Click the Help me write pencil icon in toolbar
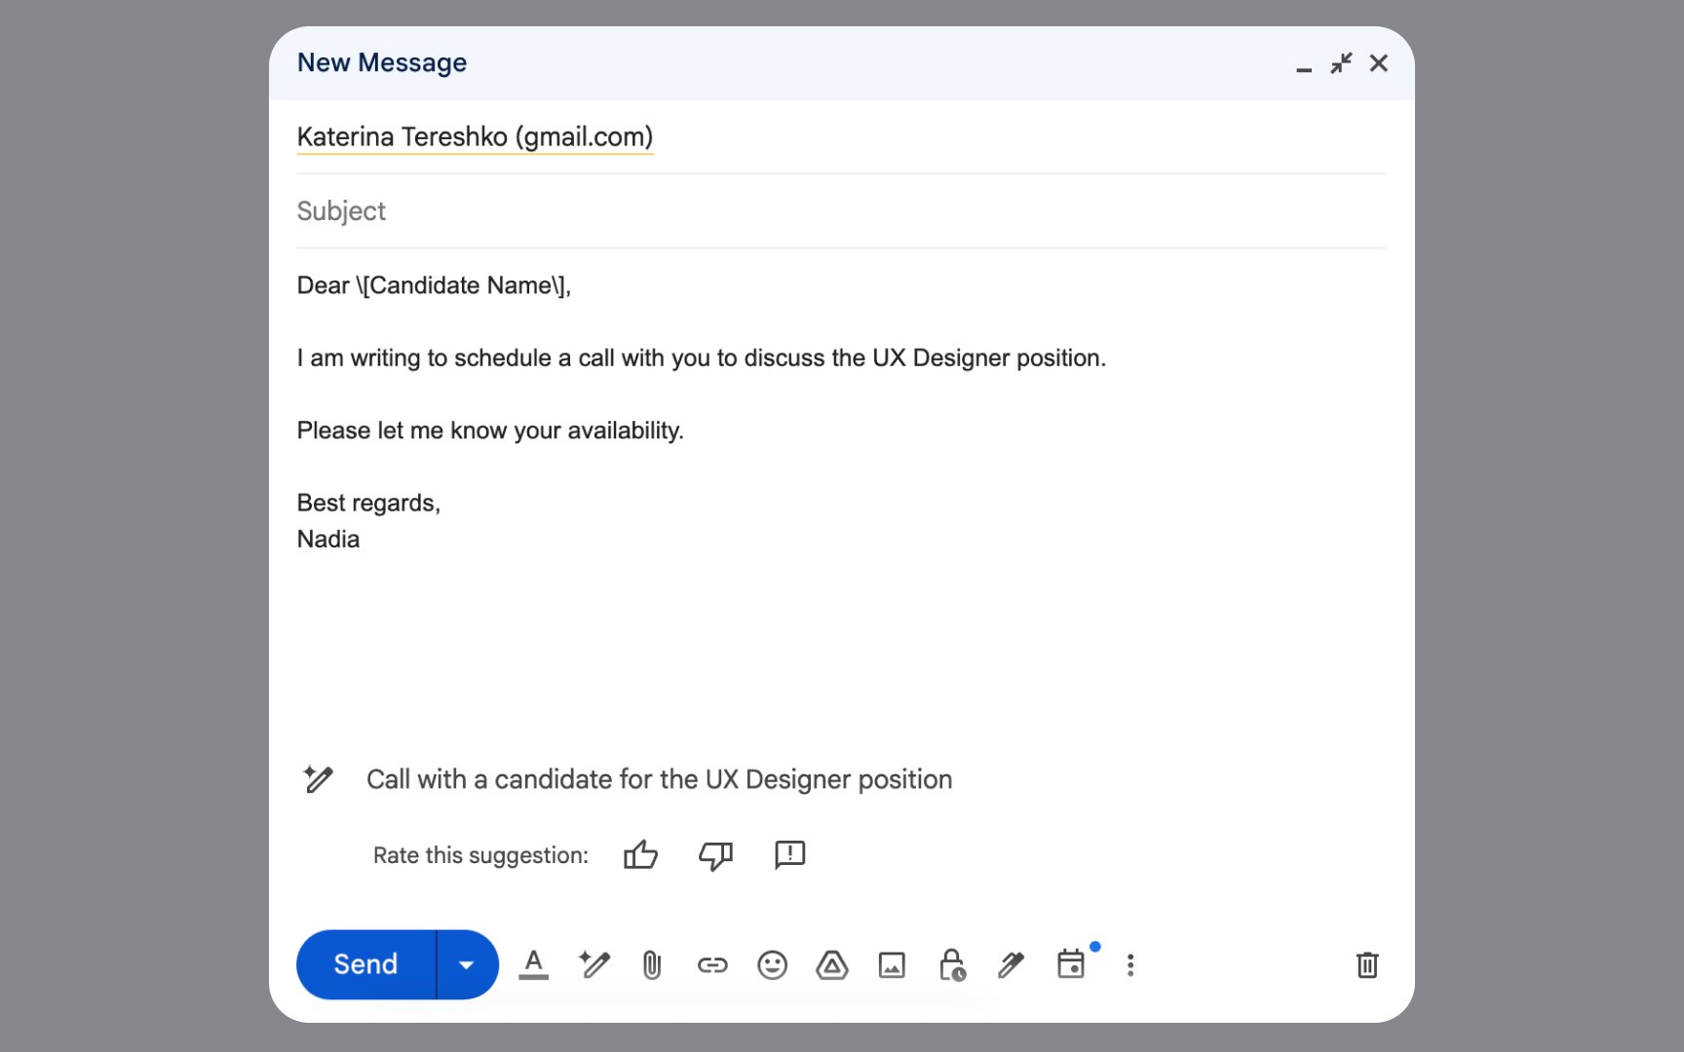This screenshot has width=1684, height=1052. click(593, 964)
